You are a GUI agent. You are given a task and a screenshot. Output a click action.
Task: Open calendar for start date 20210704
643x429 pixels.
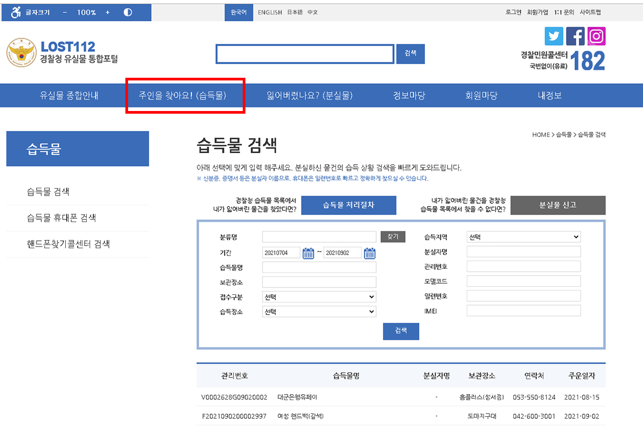tap(308, 253)
